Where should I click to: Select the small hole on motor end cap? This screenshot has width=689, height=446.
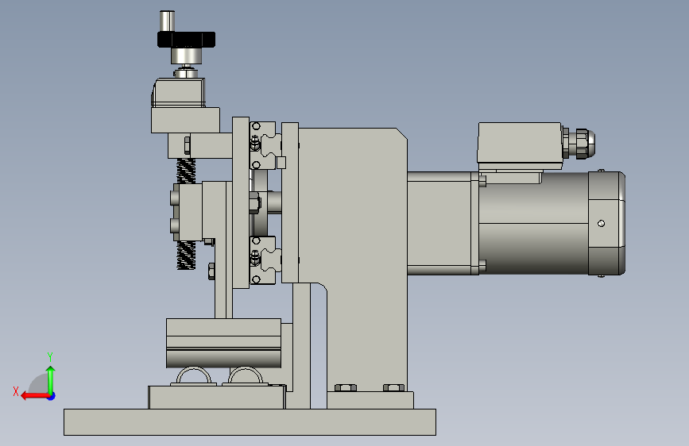point(601,224)
